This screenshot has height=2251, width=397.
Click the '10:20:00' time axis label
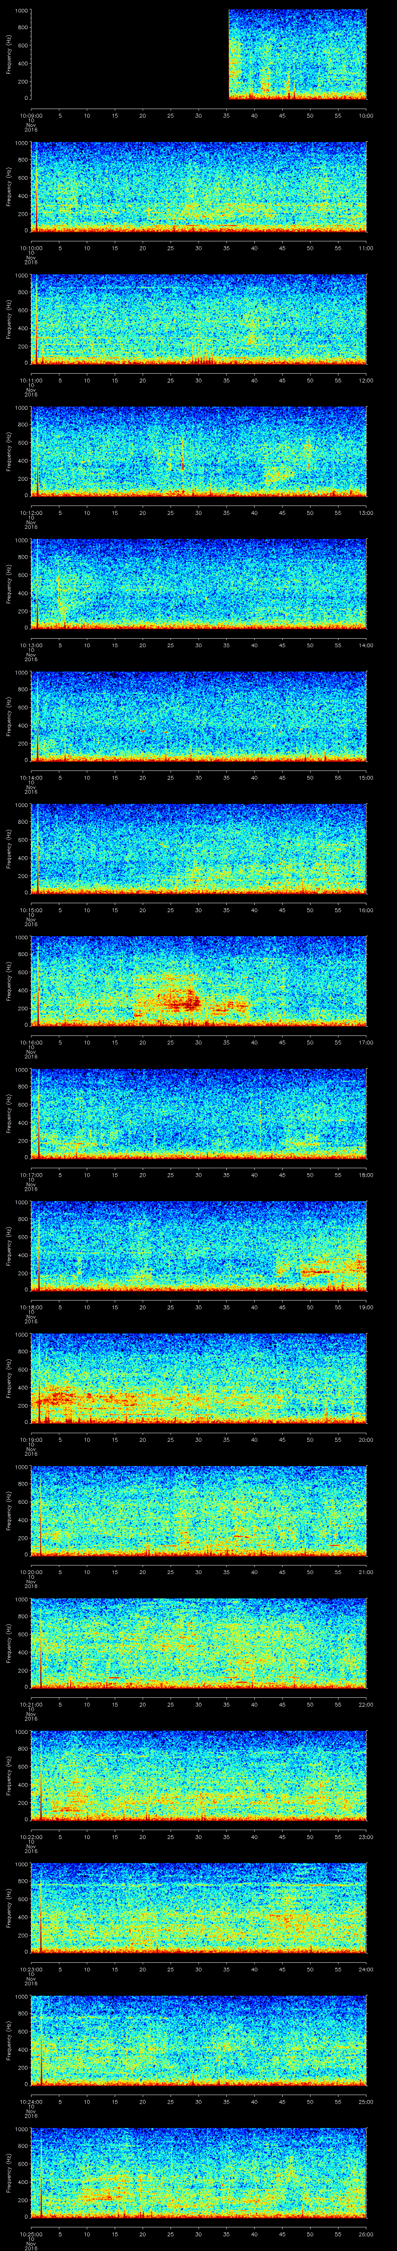pos(31,1572)
